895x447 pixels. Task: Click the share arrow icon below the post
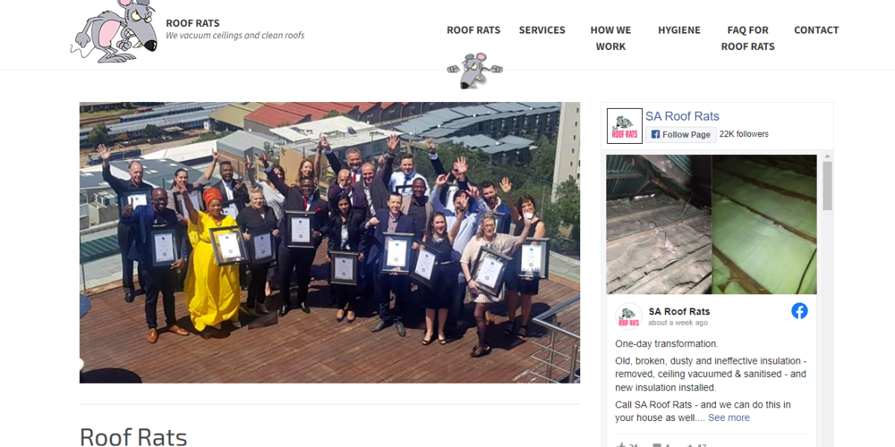691,446
